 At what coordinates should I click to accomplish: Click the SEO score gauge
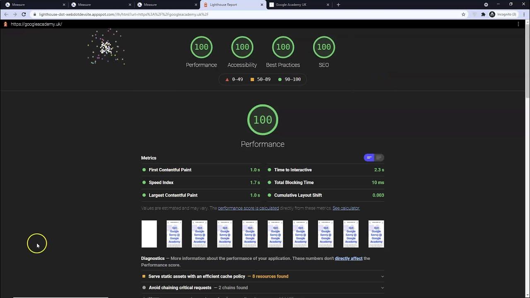click(x=324, y=47)
